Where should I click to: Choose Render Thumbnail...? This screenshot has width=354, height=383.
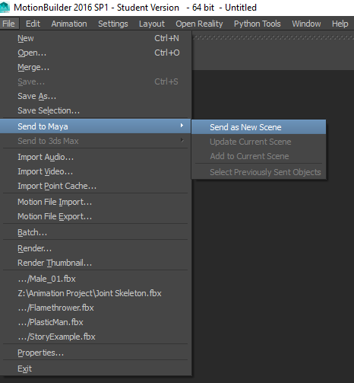click(x=95, y=263)
